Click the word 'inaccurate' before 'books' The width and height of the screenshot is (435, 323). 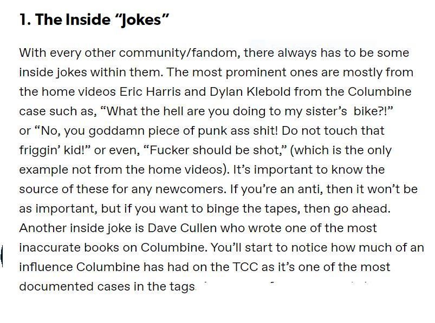click(x=50, y=248)
